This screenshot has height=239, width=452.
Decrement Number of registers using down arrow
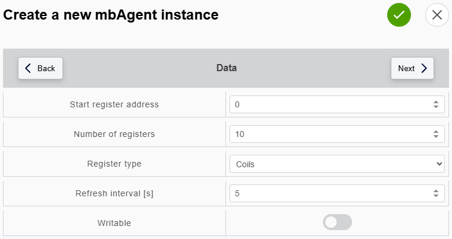[x=436, y=137]
